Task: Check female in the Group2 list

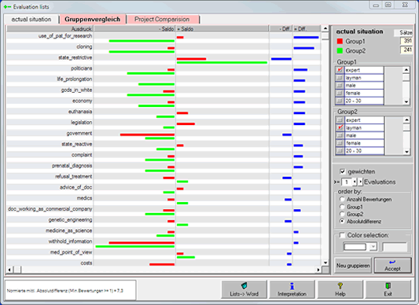Action: point(340,143)
